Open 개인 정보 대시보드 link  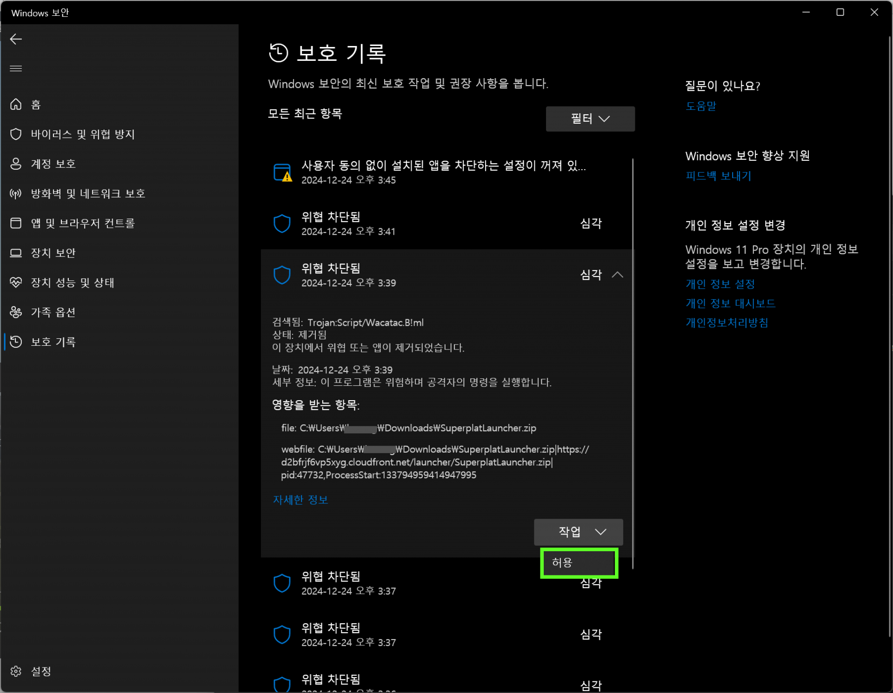pos(730,304)
